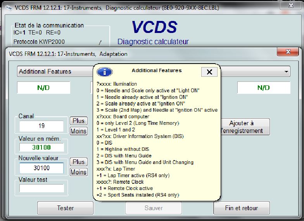
Task: Click the blue info icon in the tooltip
Action: pyautogui.click(x=105, y=72)
